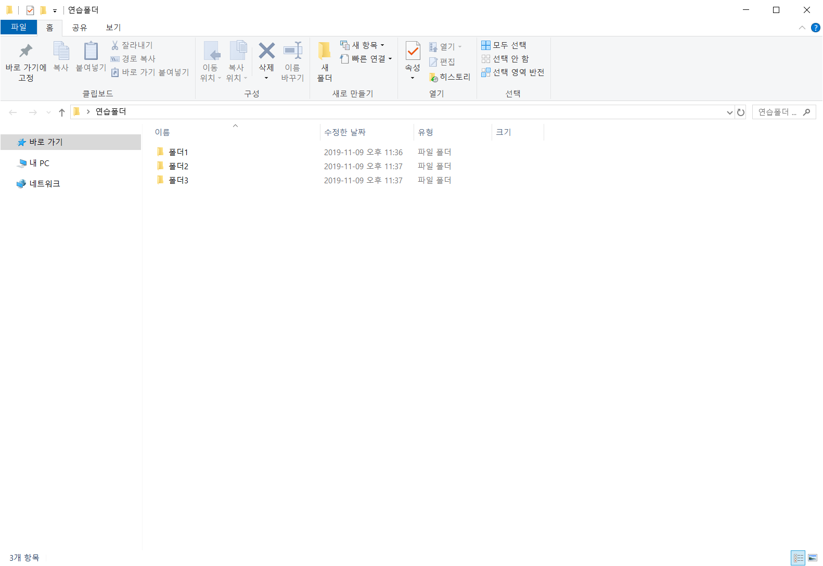Go up one folder level arrow
The height and width of the screenshot is (566, 823).
62,112
